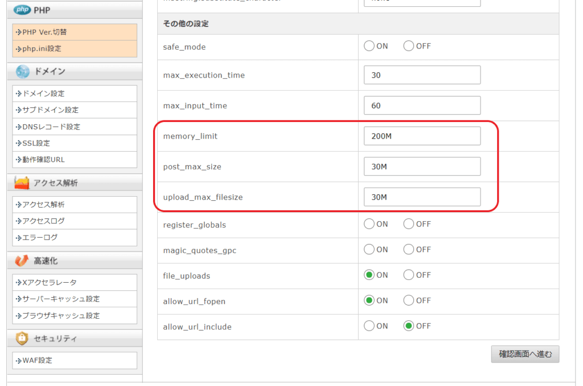Open ドメイン設定 in sidebar
The width and height of the screenshot is (583, 386).
pyautogui.click(x=75, y=94)
